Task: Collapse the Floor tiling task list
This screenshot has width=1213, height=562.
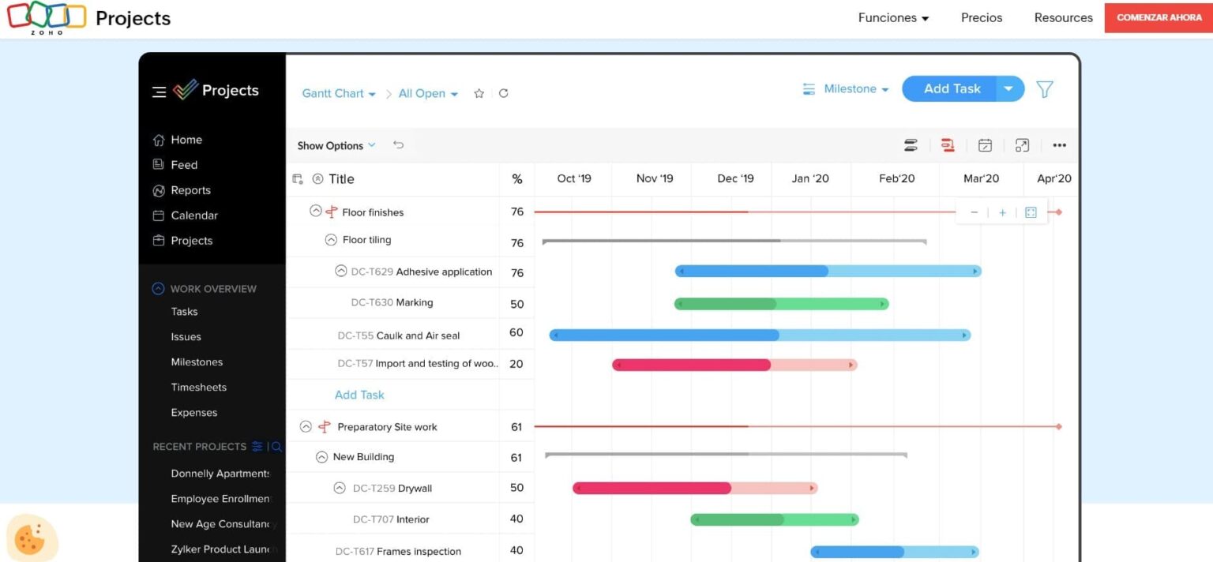Action: pyautogui.click(x=332, y=240)
